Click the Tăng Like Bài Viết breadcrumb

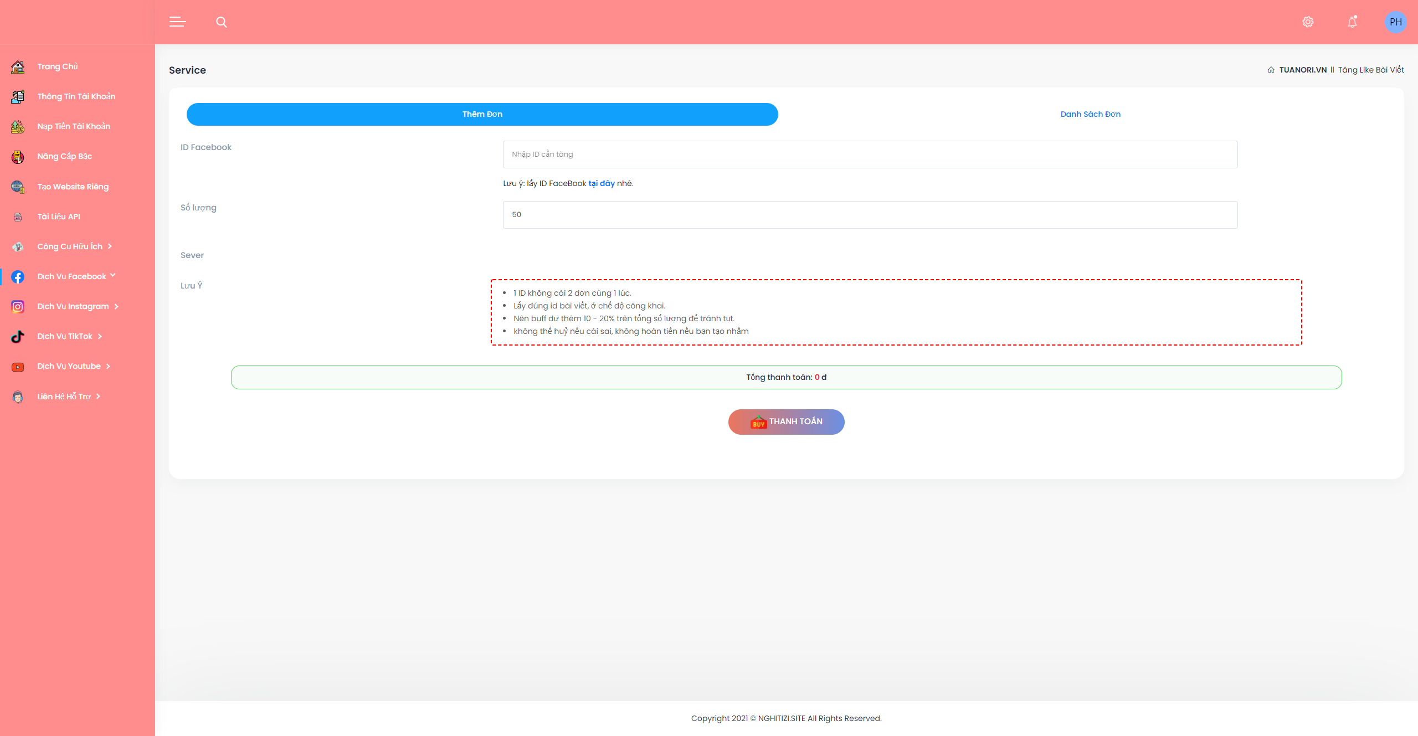pos(1371,70)
